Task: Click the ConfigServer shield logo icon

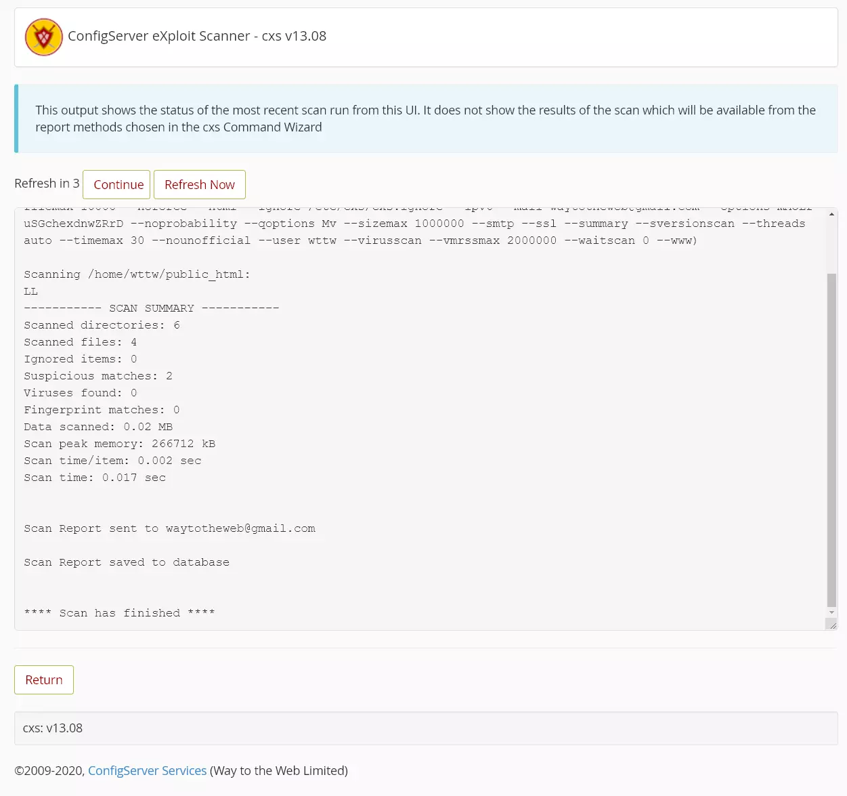Action: [x=44, y=37]
